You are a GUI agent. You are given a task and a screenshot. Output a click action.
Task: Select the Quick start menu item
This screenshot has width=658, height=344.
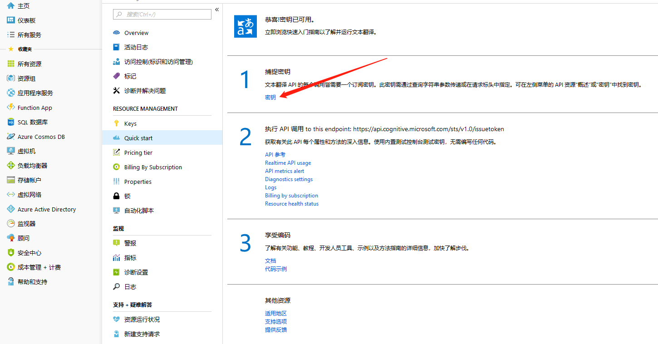[162, 138]
